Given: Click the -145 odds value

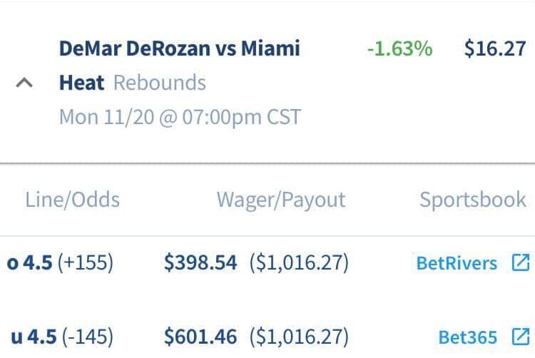Looking at the screenshot, I should [x=88, y=337].
